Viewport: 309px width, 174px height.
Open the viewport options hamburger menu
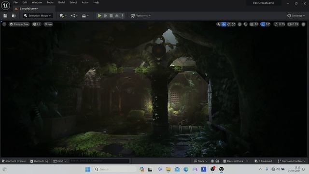coord(4,24)
